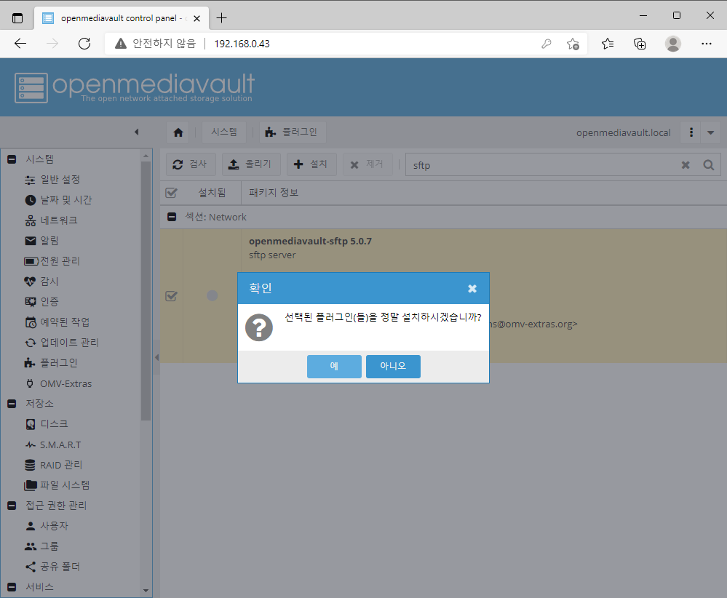
Task: Collapse the 시스템 tree section
Action: click(12, 159)
